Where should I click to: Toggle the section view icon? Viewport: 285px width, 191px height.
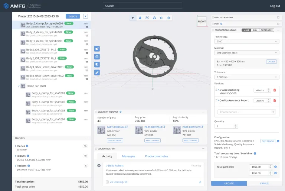161,18
